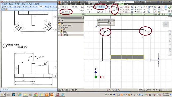
Task: Click the Inventor taskbar button
Action: tap(52, 95)
